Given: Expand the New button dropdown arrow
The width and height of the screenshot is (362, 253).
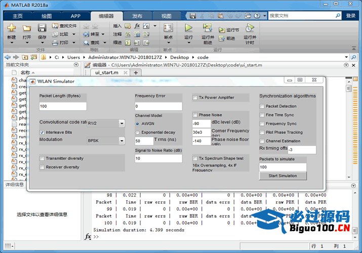Looking at the screenshot, I should [12, 43].
